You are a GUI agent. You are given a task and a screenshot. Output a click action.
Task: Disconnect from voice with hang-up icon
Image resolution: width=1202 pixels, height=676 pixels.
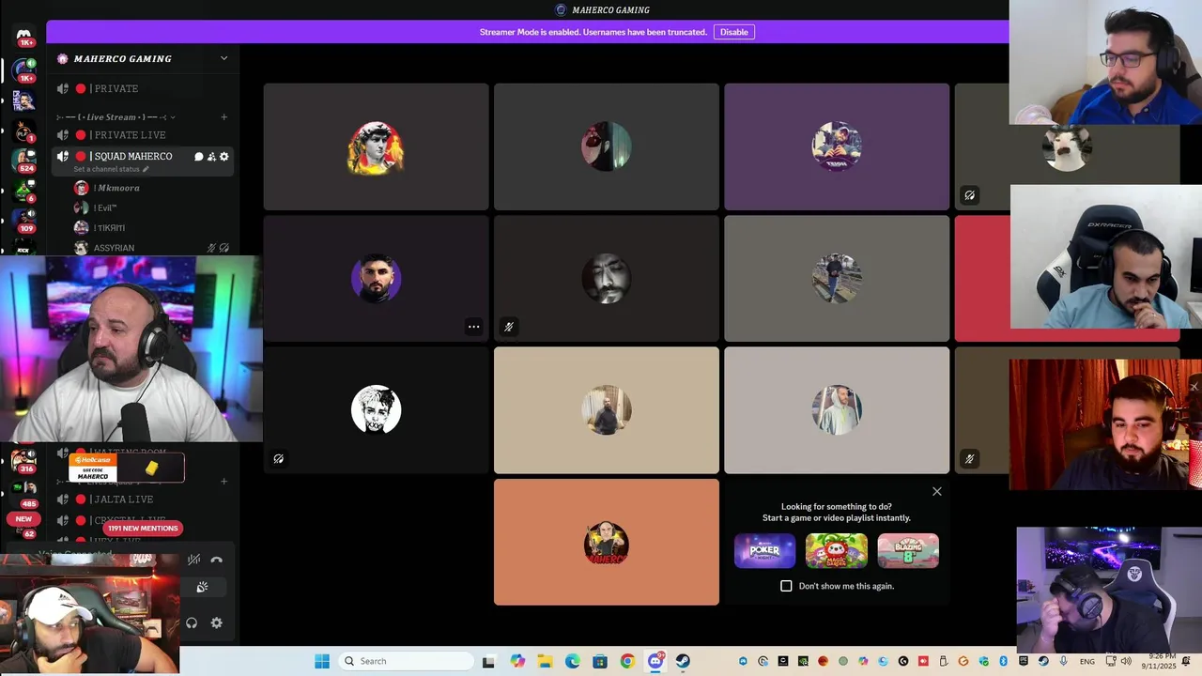coord(217,560)
